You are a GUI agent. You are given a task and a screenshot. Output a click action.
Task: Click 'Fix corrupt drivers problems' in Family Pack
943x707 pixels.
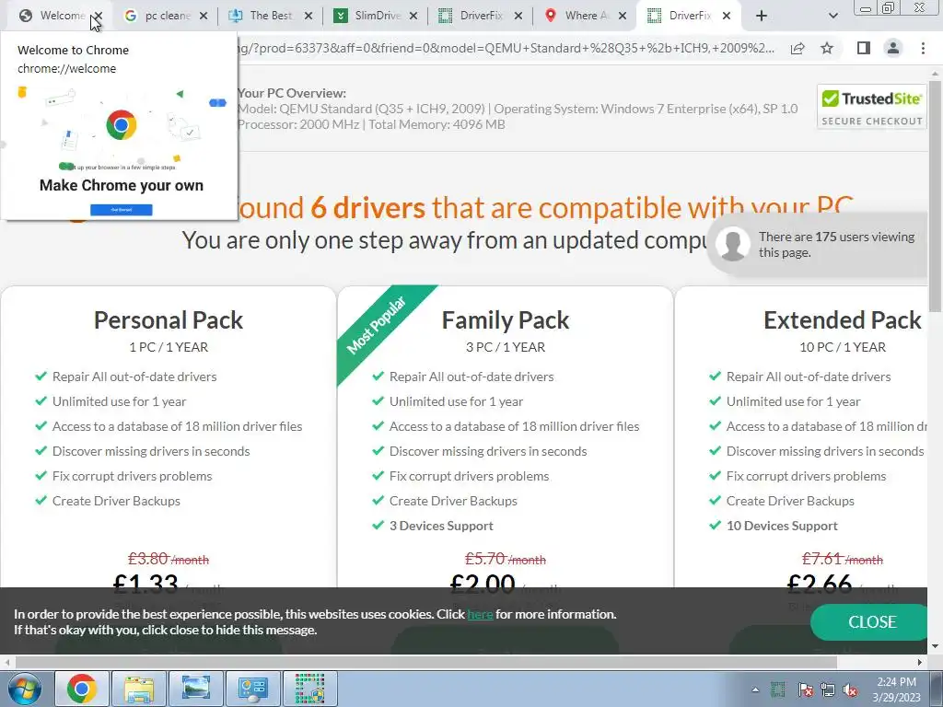[469, 476]
